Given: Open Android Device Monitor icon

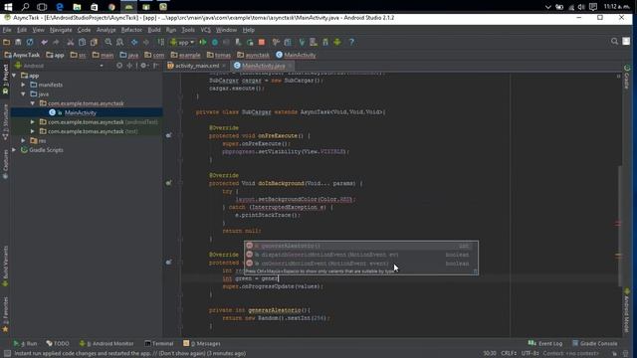Looking at the screenshot, I should (337, 42).
